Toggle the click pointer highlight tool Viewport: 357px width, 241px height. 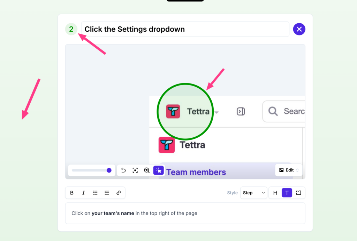(x=159, y=170)
